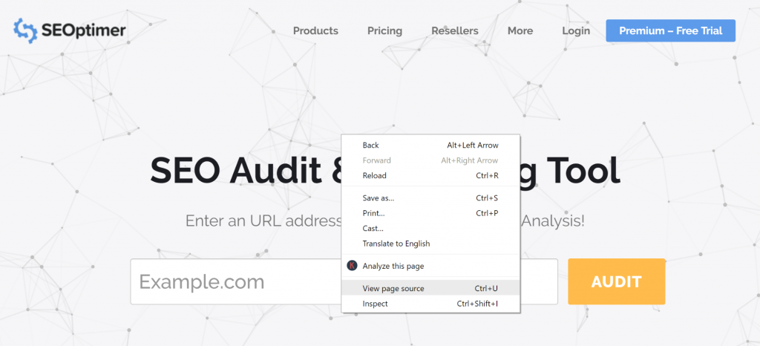Open the Products navigation menu

[315, 30]
